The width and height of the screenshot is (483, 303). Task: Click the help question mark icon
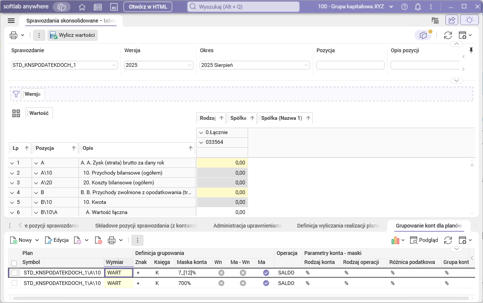(404, 7)
